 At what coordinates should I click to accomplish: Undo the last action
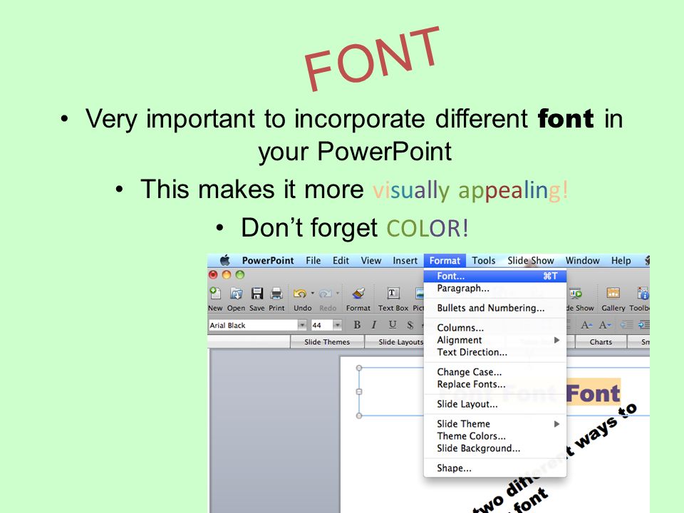coord(300,294)
